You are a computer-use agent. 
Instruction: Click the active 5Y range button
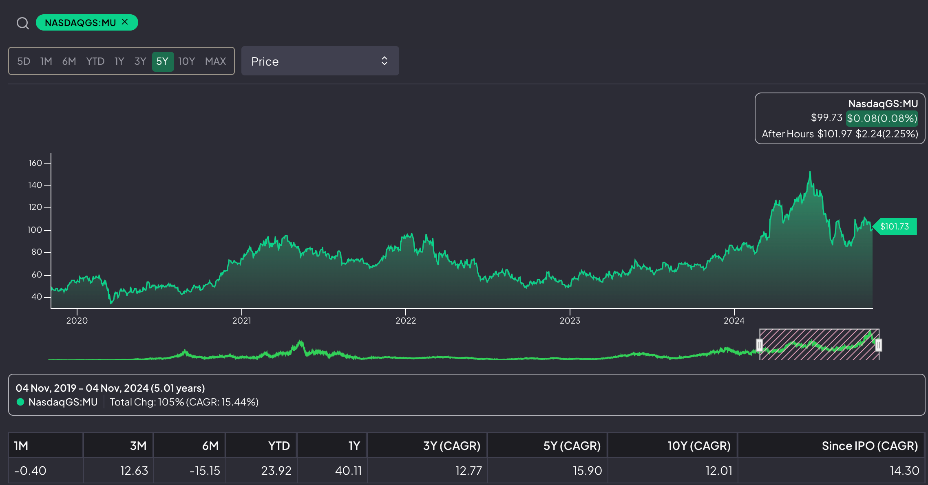[x=162, y=61]
